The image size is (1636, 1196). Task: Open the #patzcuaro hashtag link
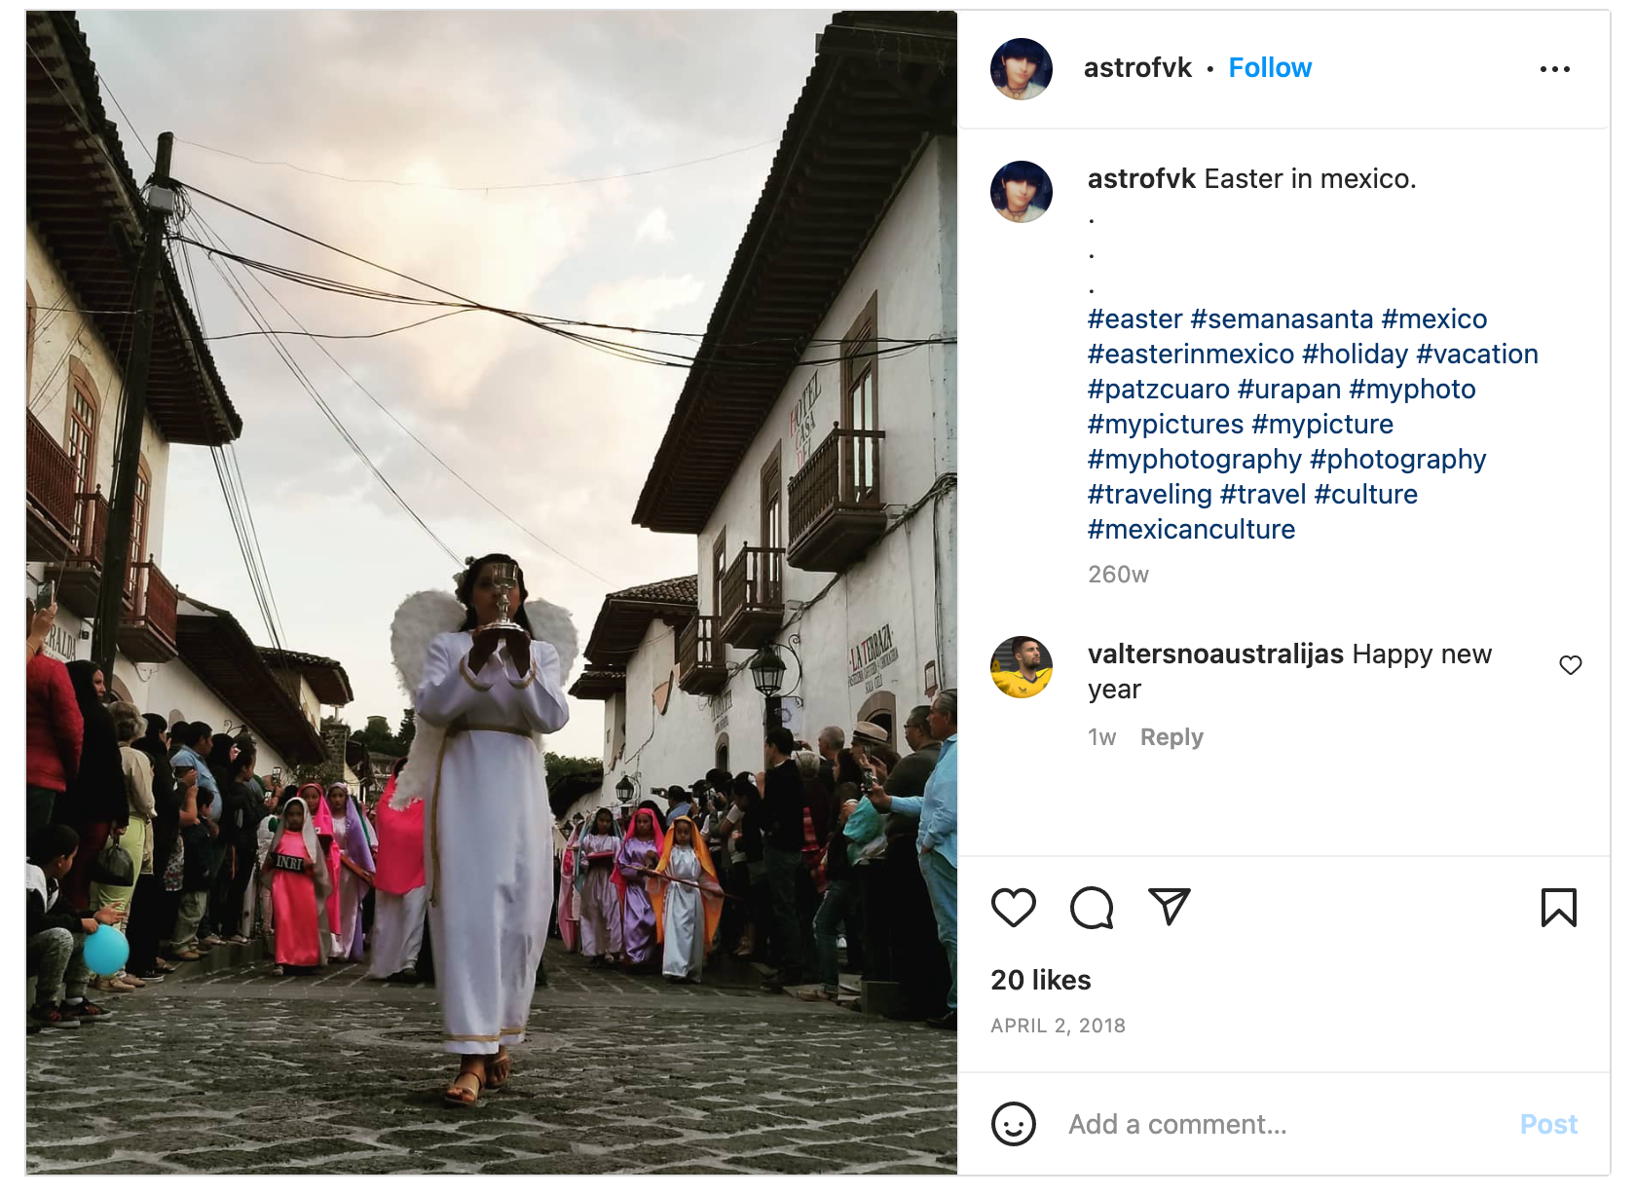coord(1159,390)
